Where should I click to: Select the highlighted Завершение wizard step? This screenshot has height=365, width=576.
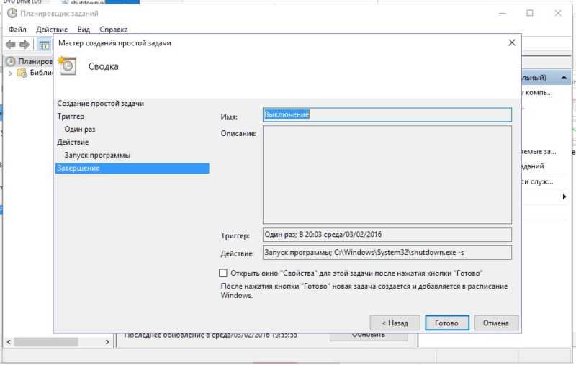coord(132,168)
